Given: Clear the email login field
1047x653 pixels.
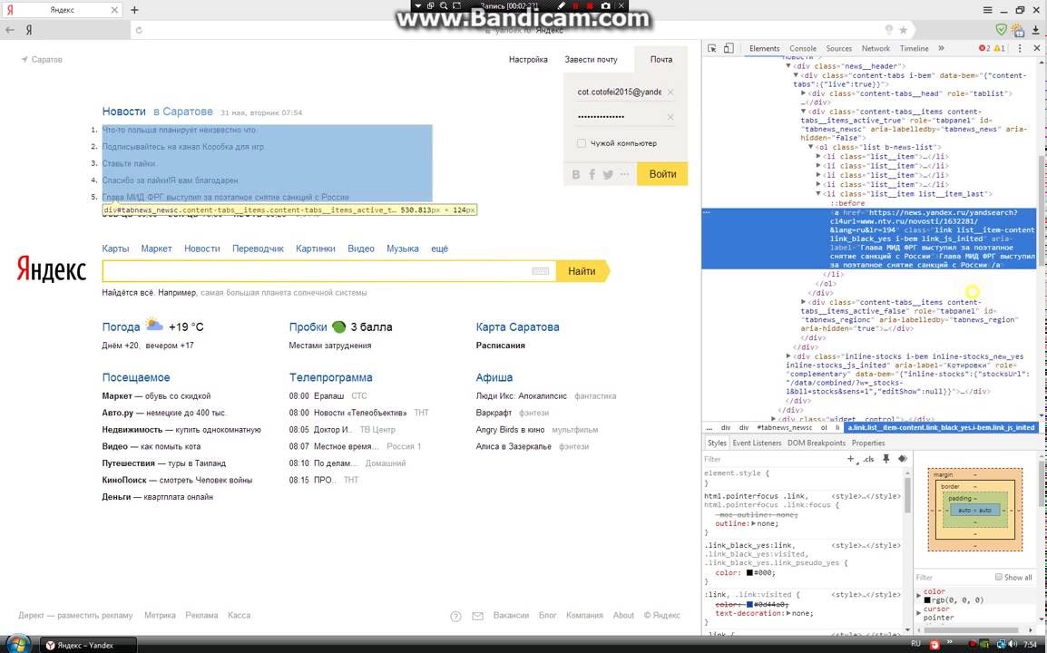Looking at the screenshot, I should [670, 93].
